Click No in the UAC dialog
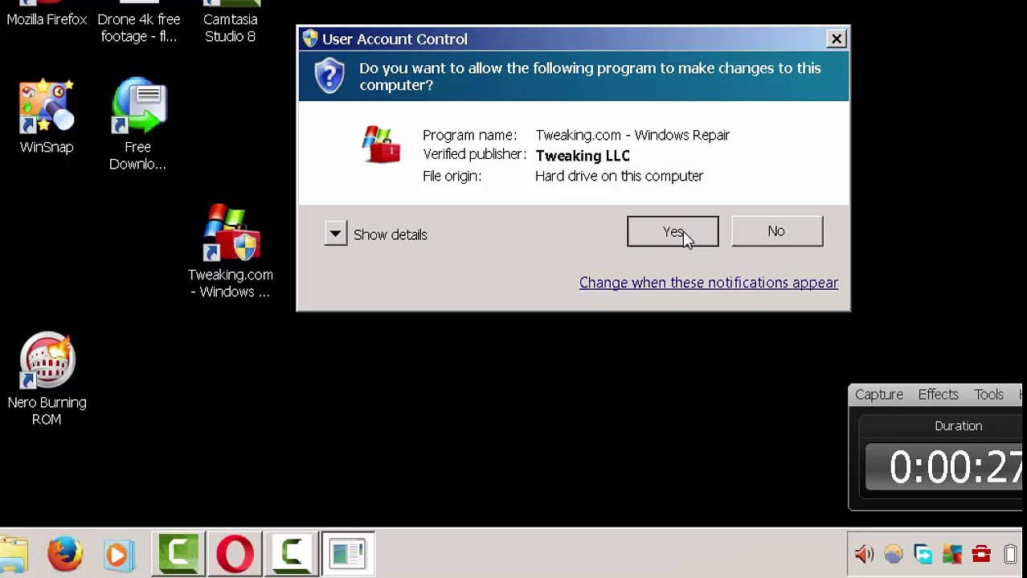Viewport: 1027px width, 578px height. pyautogui.click(x=776, y=231)
